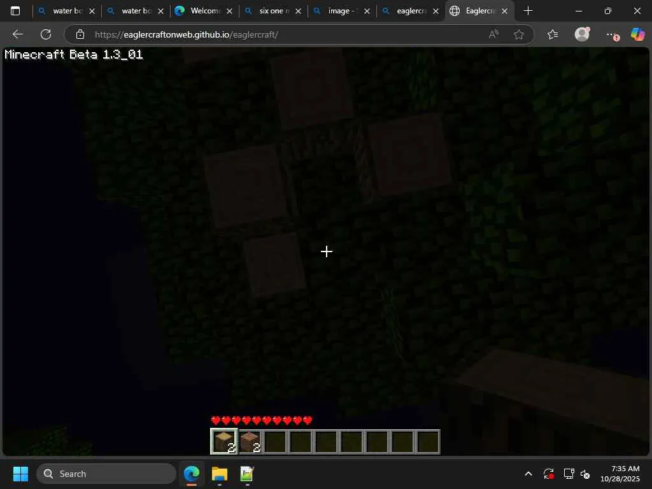Open the browser profile avatar

coord(582,34)
